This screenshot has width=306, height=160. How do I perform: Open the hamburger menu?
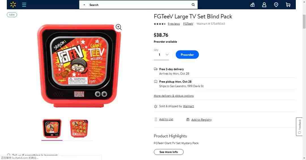pyautogui.click(x=24, y=5)
